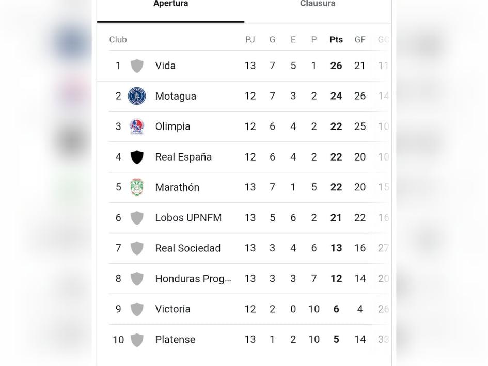The width and height of the screenshot is (488, 366).
Task: Click the Platense team shield icon
Action: click(x=137, y=340)
